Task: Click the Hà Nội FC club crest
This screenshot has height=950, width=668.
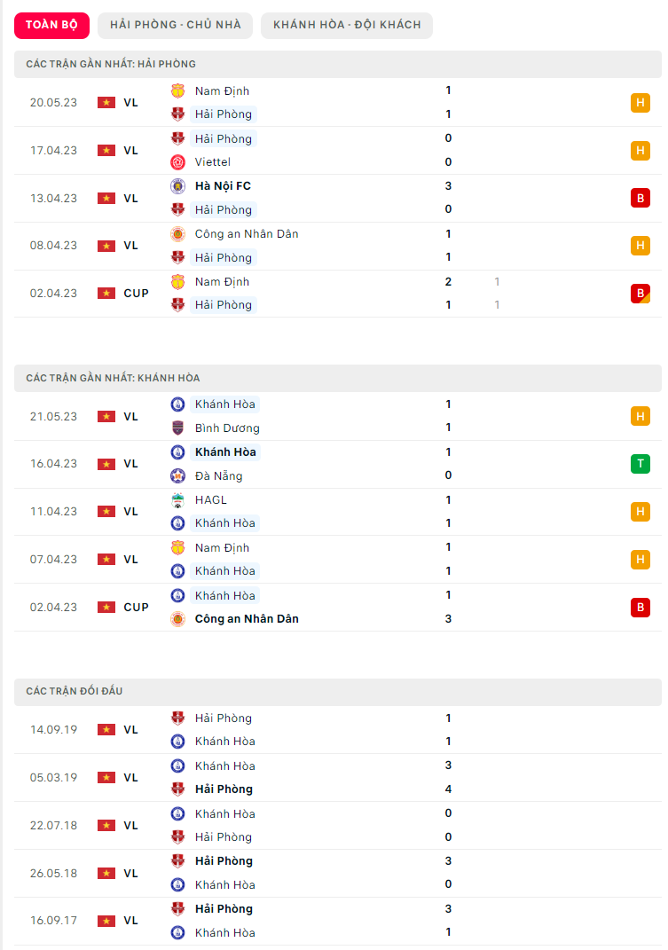Action: coord(177,186)
